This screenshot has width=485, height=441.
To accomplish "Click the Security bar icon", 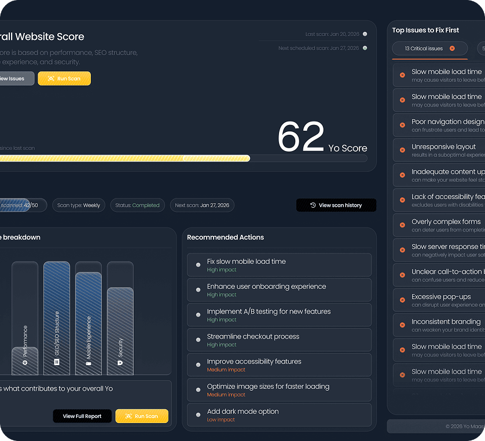I will (x=120, y=362).
